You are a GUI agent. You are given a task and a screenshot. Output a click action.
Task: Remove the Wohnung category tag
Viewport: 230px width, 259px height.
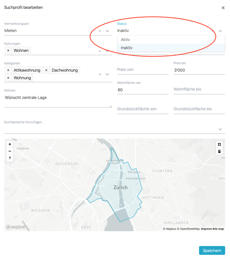click(x=8, y=78)
